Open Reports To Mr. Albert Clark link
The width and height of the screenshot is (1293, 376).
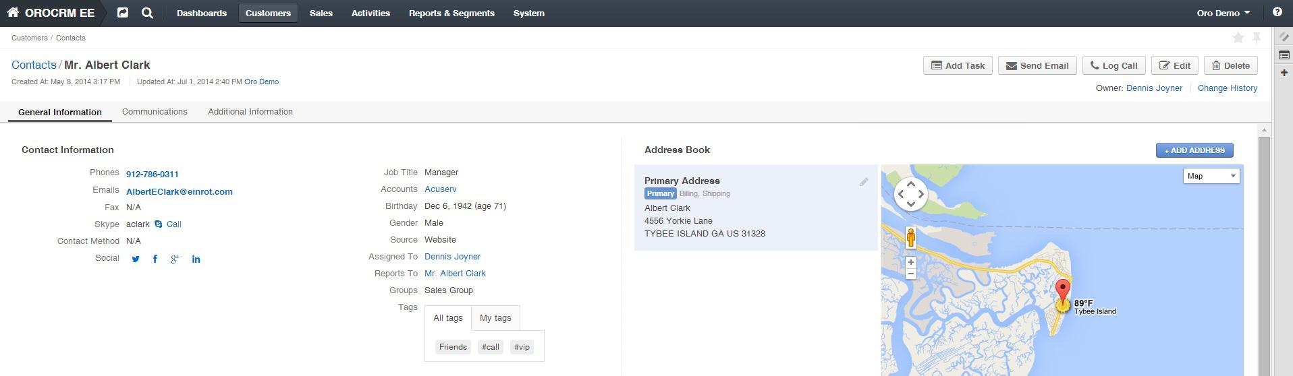tap(455, 274)
